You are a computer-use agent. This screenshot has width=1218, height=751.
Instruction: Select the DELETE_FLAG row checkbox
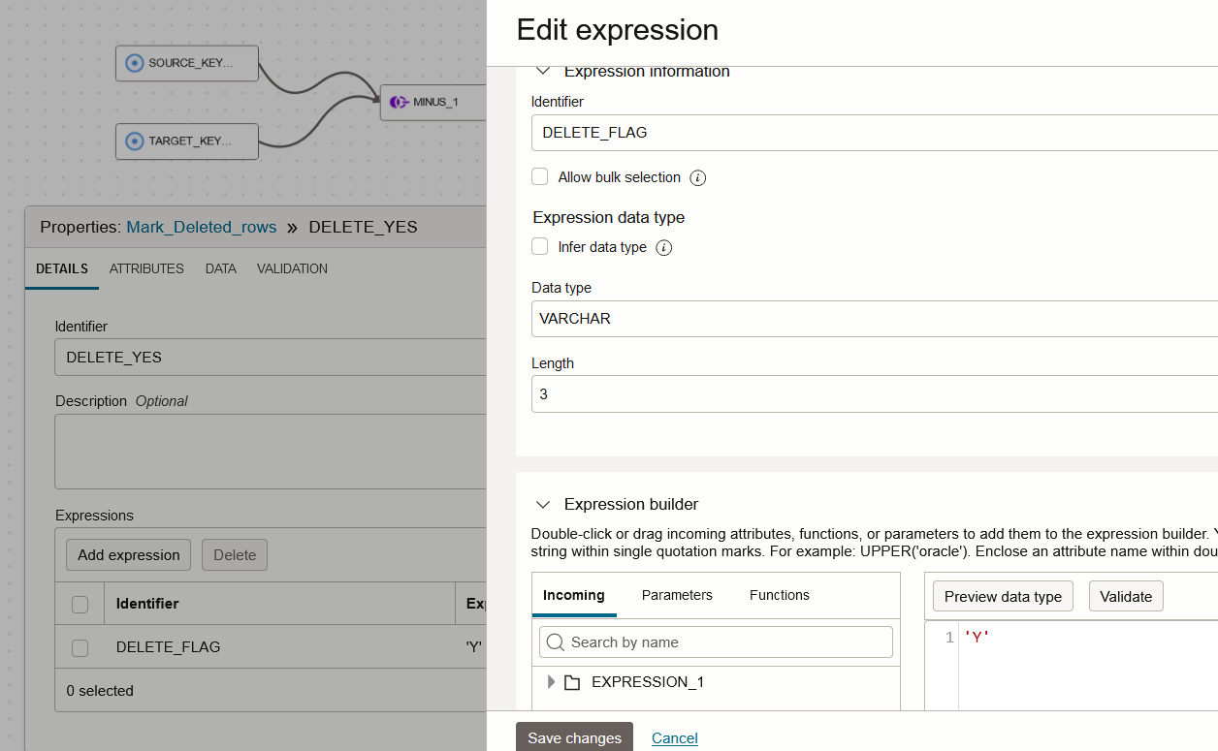[80, 647]
